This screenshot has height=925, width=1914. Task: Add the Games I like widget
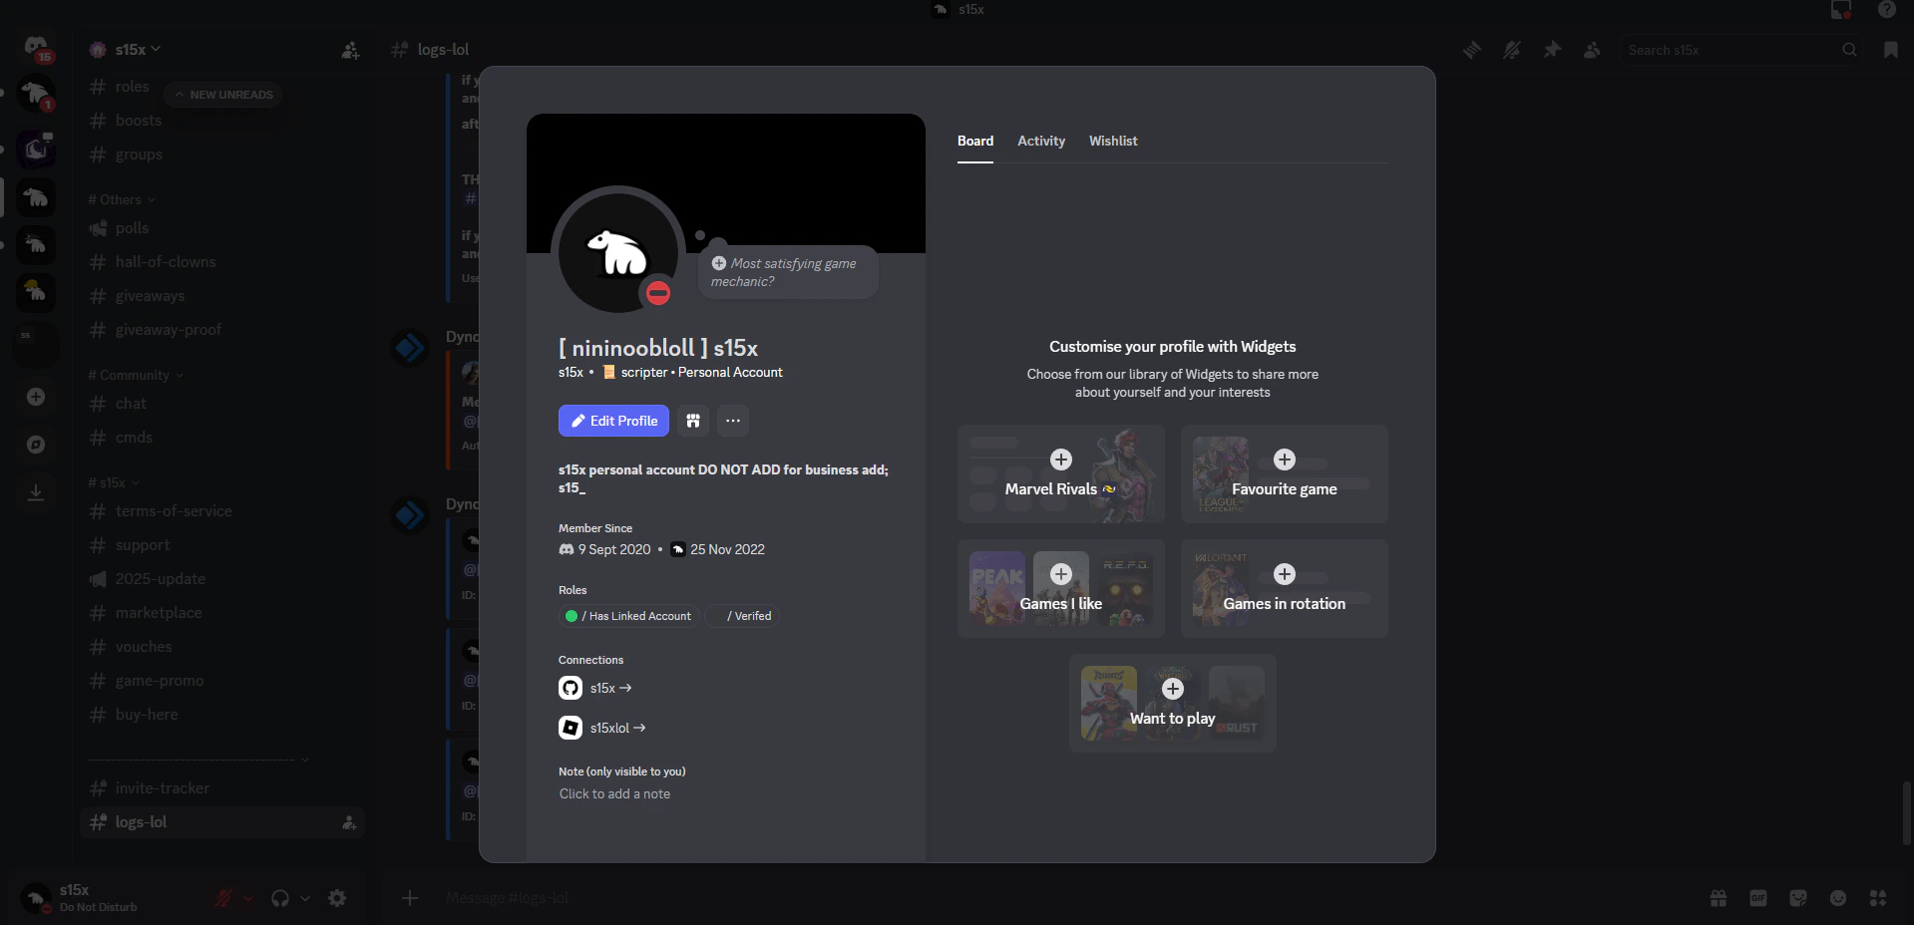click(1061, 589)
